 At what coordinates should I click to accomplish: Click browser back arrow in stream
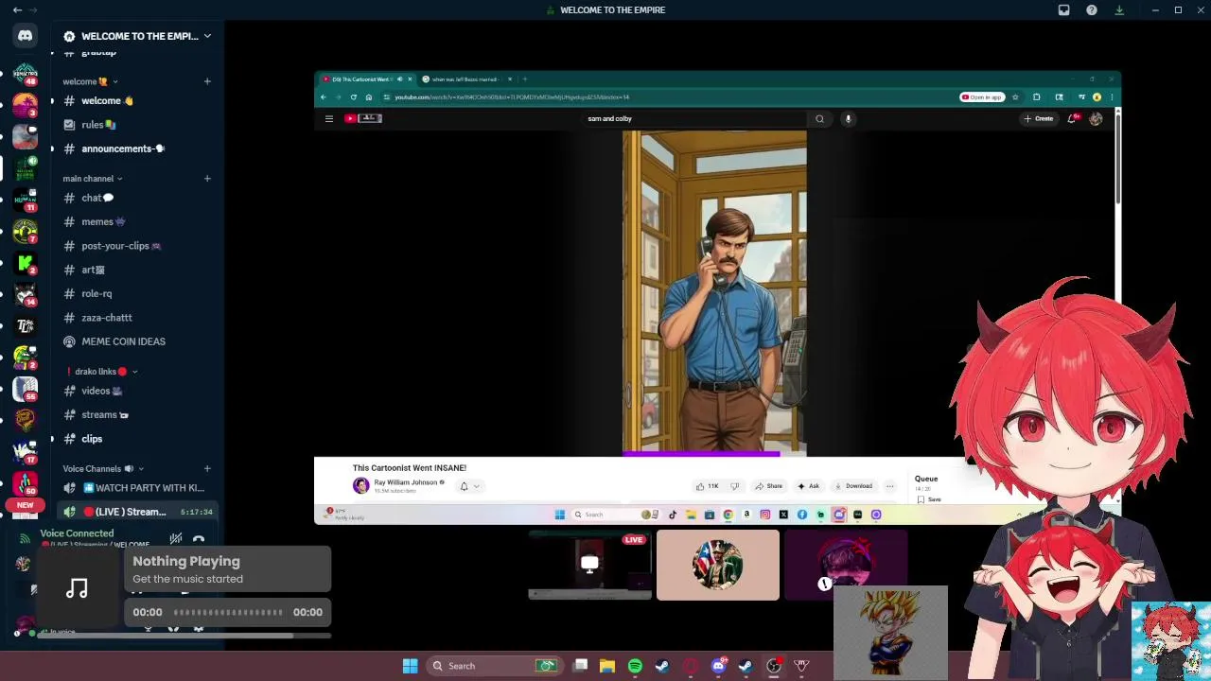tap(324, 96)
